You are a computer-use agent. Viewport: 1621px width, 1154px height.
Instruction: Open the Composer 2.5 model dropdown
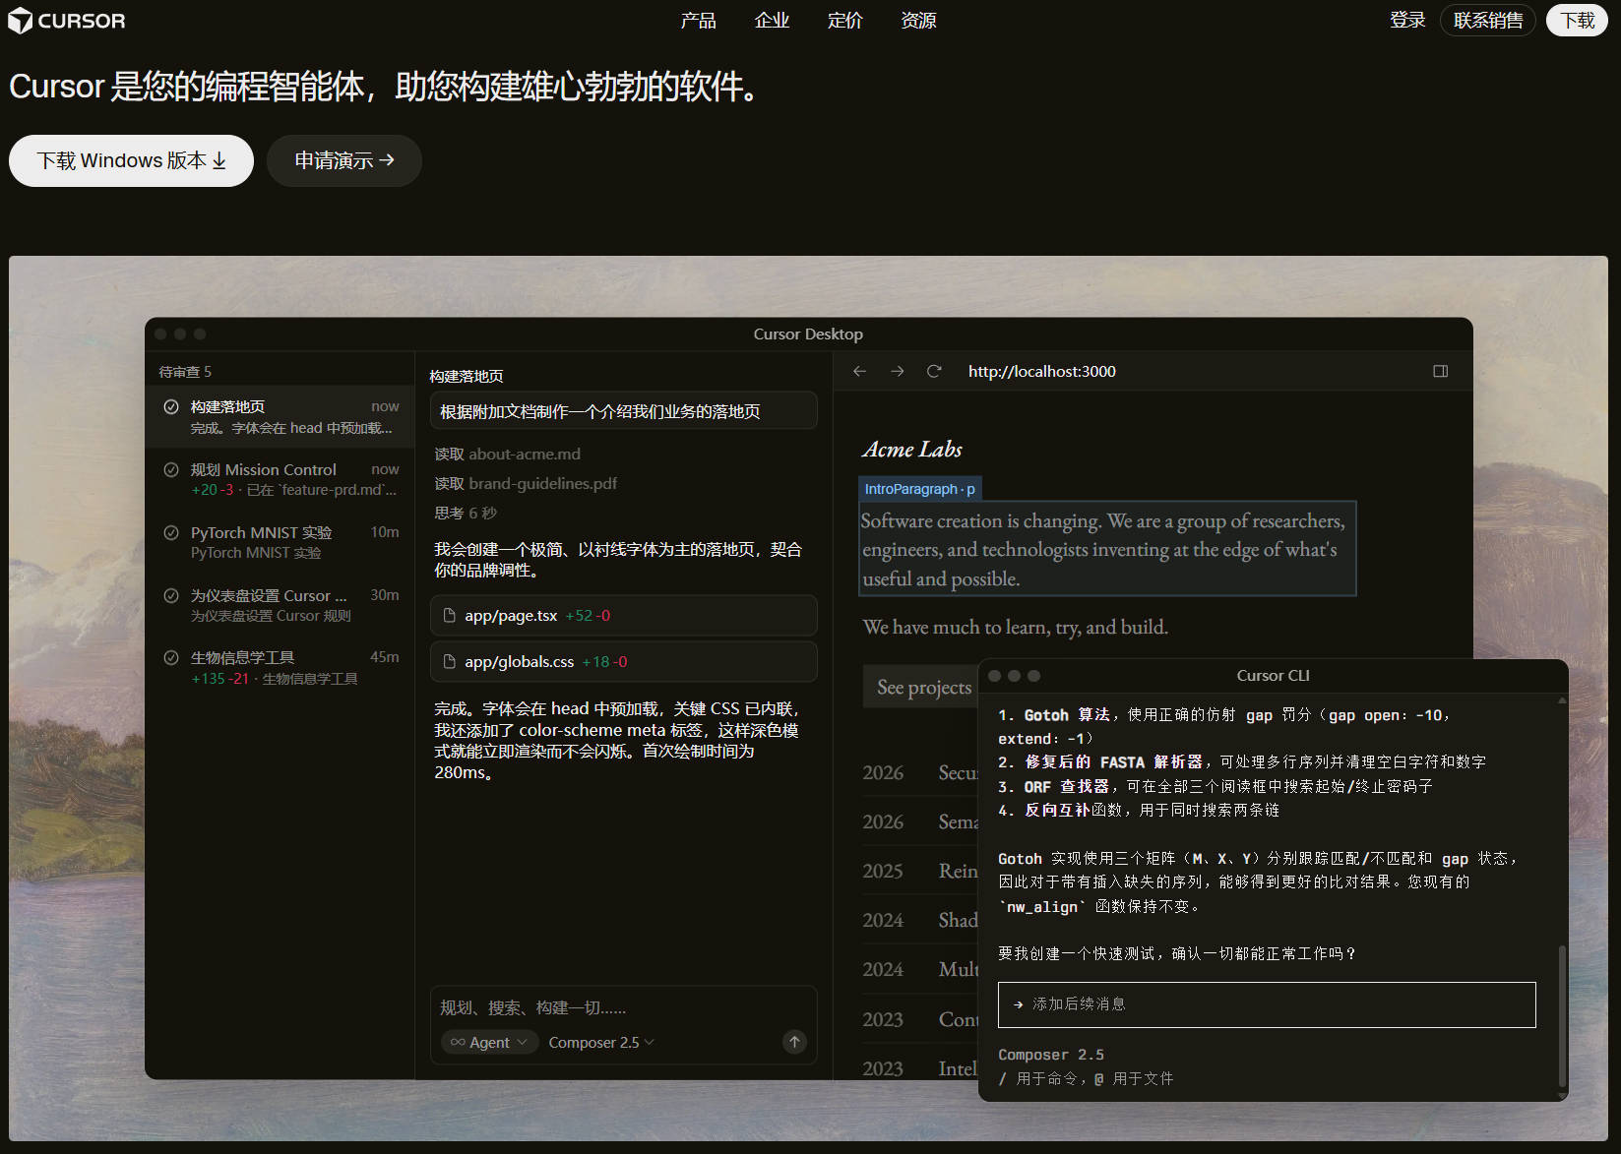click(x=601, y=1042)
